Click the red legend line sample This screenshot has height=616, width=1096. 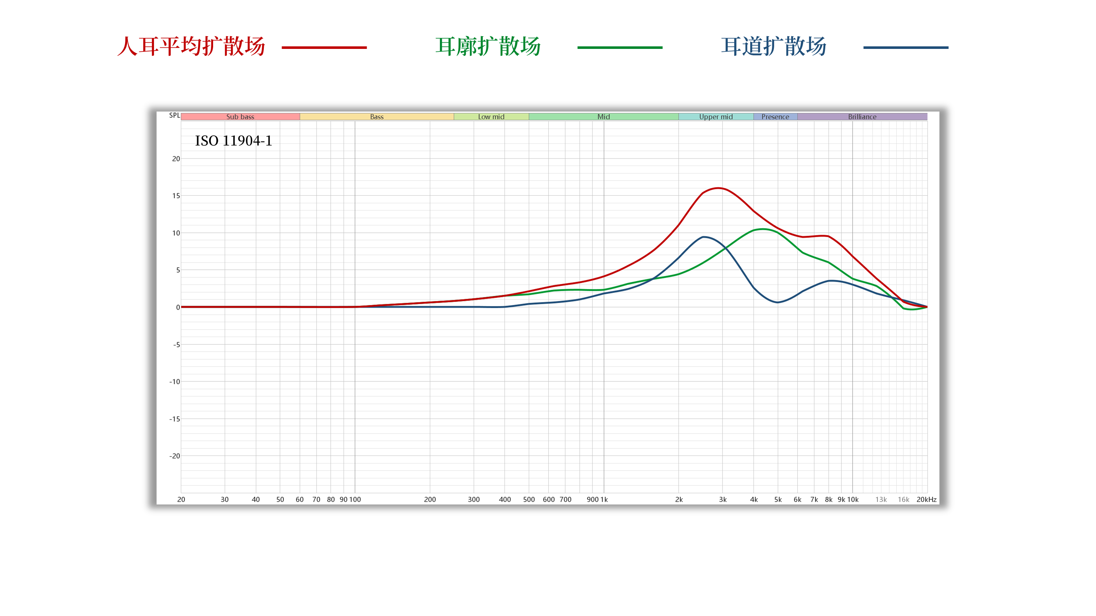[x=324, y=47]
